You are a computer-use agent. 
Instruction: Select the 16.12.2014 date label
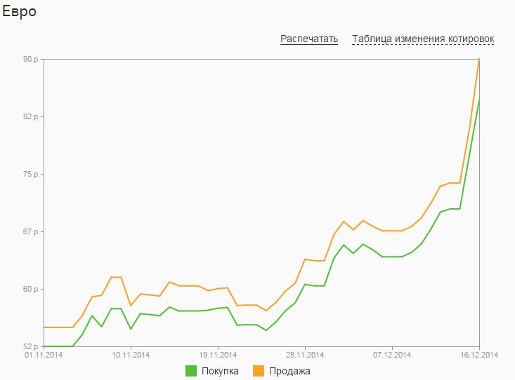coord(480,355)
